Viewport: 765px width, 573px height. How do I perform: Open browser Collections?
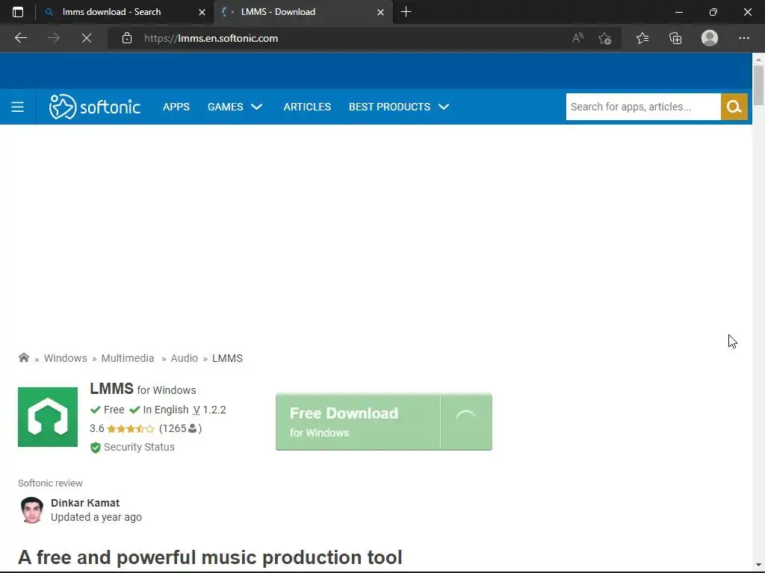click(675, 38)
